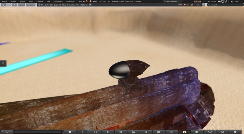Open the Help menu
The width and height of the screenshot is (244, 134).
pyautogui.click(x=48, y=2)
